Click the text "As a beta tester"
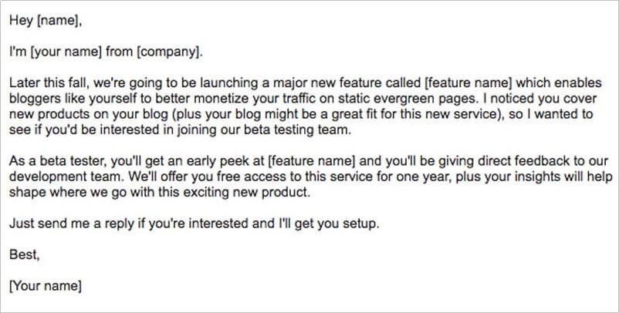Viewport: 619px width, 313px height. [x=56, y=161]
